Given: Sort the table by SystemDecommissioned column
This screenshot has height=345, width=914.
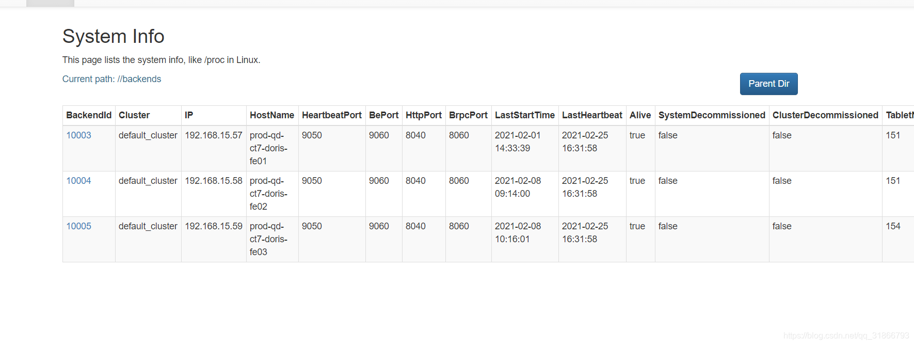Looking at the screenshot, I should coord(712,115).
